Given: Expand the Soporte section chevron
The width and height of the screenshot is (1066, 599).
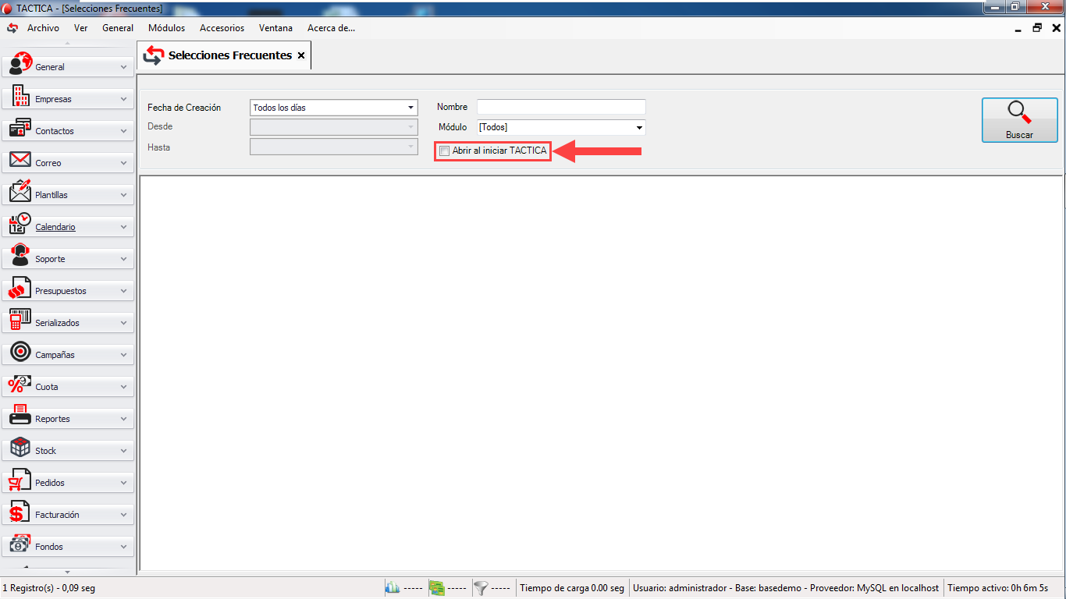Looking at the screenshot, I should 123,259.
